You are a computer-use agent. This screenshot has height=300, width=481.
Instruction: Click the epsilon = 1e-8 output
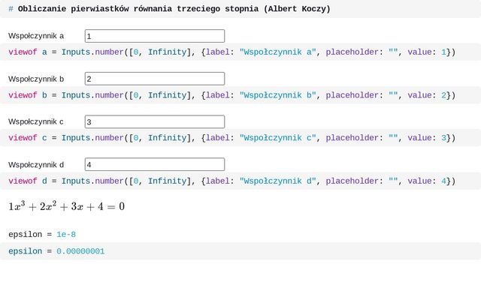(42, 235)
